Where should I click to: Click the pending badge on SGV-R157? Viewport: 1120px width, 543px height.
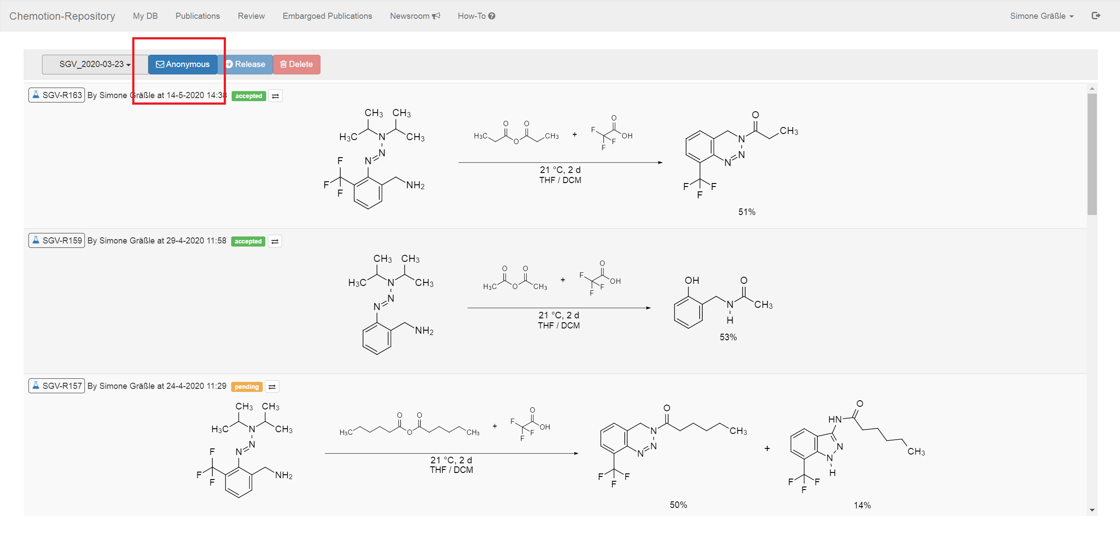(247, 387)
